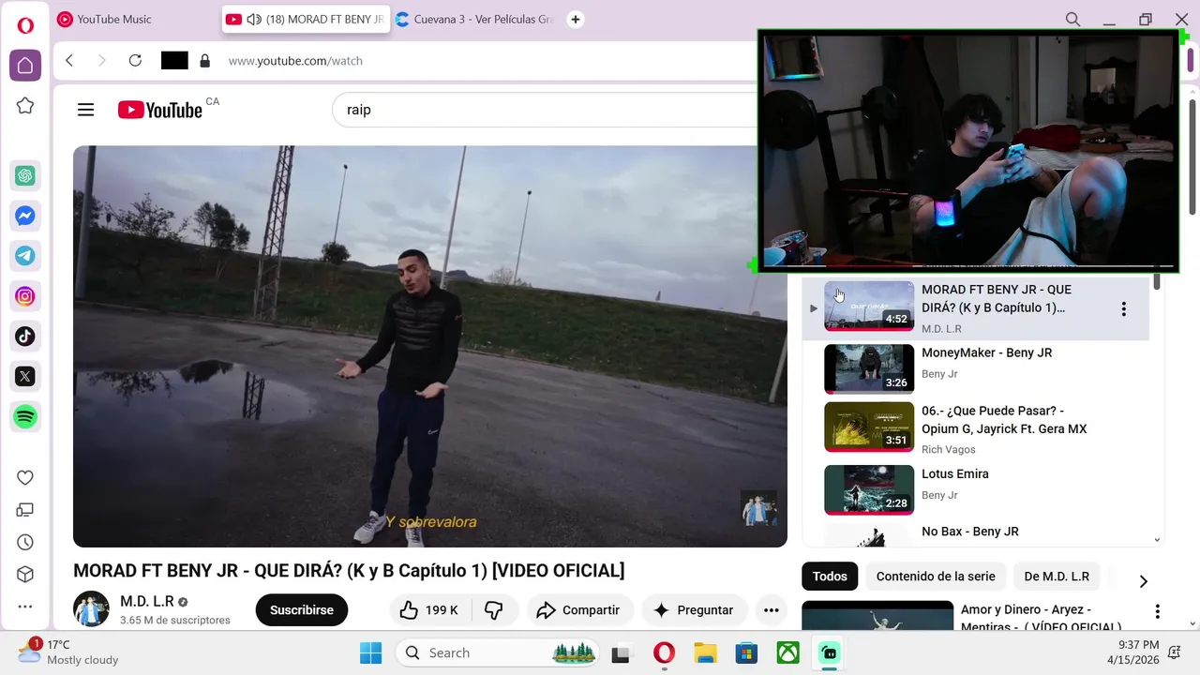This screenshot has height=675, width=1200.
Task: Open Instagram in the Opera sidebar
Action: coord(25,296)
